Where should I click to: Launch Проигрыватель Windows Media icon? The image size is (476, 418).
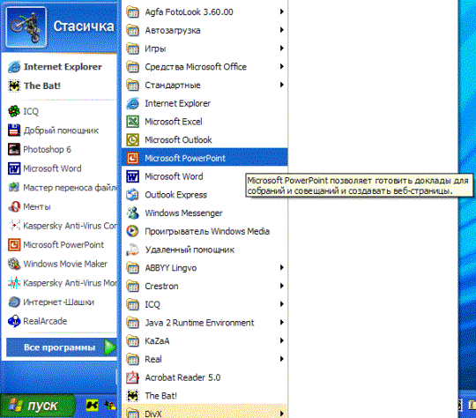tap(132, 231)
